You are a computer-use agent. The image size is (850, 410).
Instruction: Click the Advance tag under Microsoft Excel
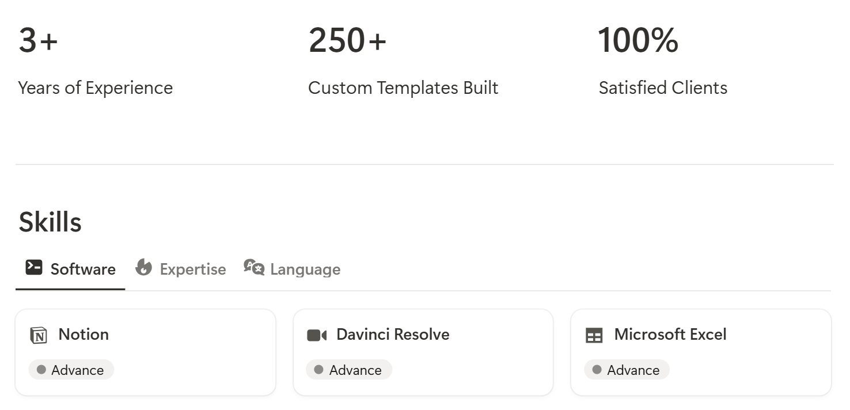(x=627, y=370)
